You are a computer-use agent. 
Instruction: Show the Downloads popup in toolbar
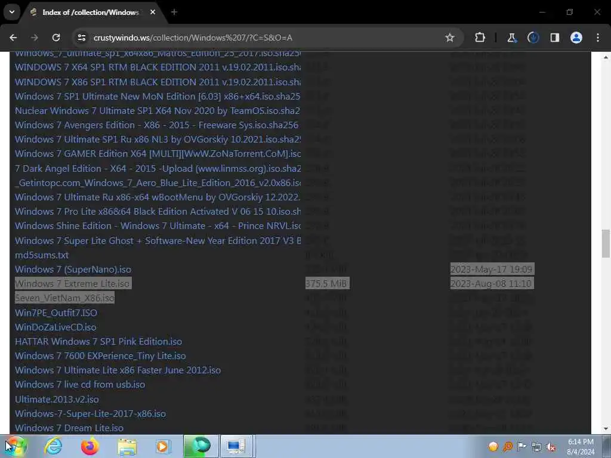pos(533,38)
